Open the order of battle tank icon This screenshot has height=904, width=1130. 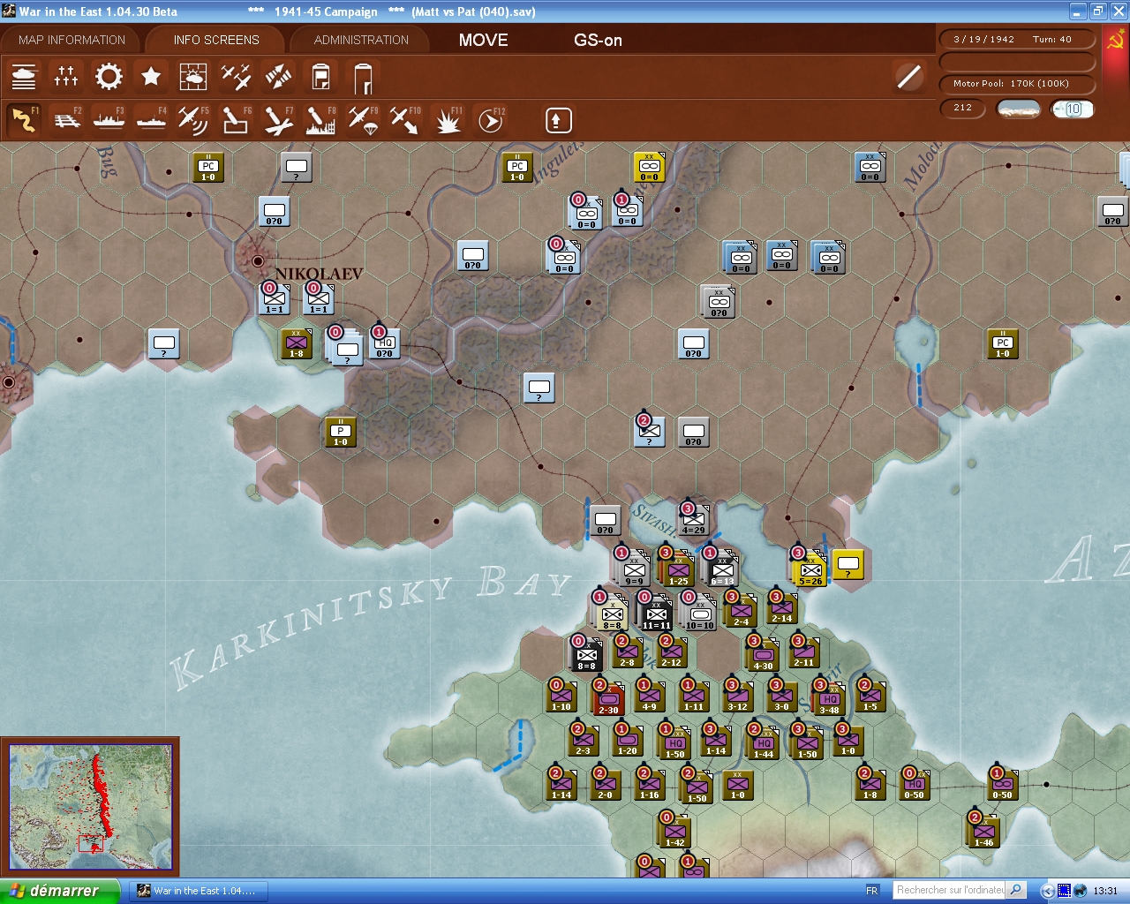24,77
